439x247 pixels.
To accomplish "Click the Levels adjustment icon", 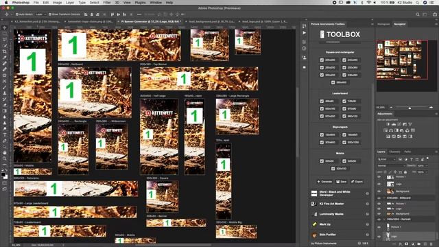I will point(394,124).
